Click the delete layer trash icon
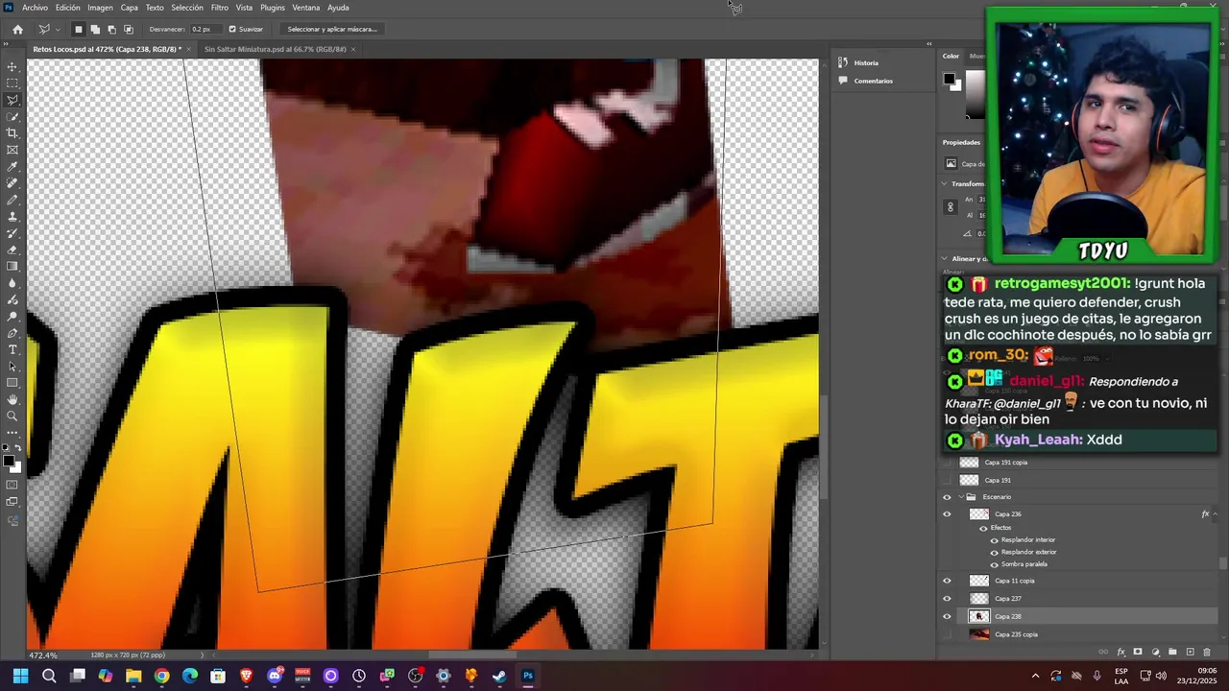 (x=1207, y=653)
